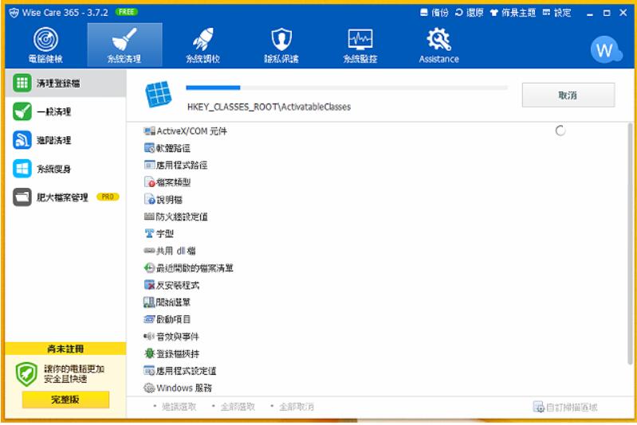The width and height of the screenshot is (637, 425).
Task: Select the System Cleaner broom tab
Action: pyautogui.click(x=124, y=45)
